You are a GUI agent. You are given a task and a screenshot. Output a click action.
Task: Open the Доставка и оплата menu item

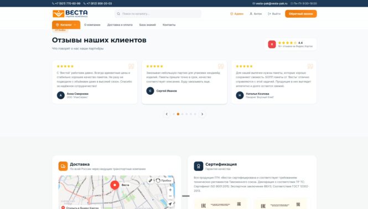click(120, 25)
